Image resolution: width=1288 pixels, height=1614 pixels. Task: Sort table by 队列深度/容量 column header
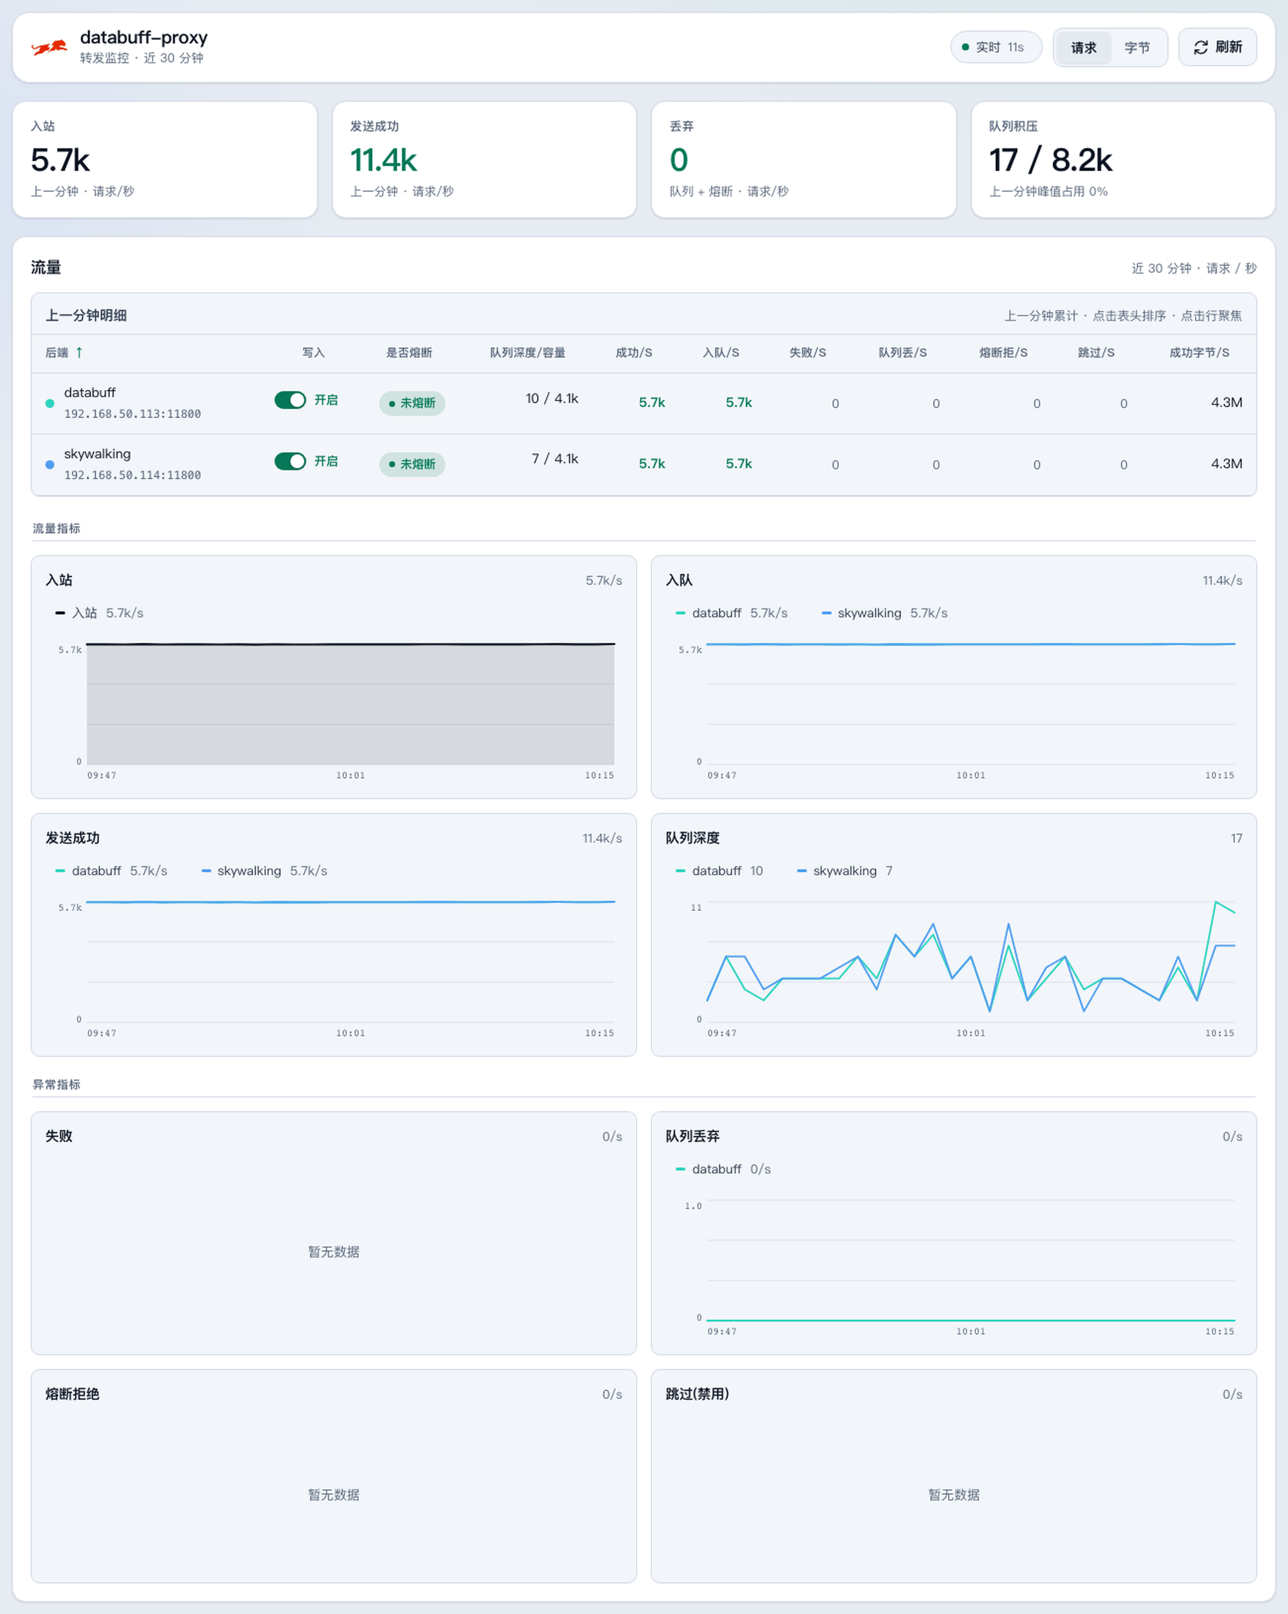527,353
